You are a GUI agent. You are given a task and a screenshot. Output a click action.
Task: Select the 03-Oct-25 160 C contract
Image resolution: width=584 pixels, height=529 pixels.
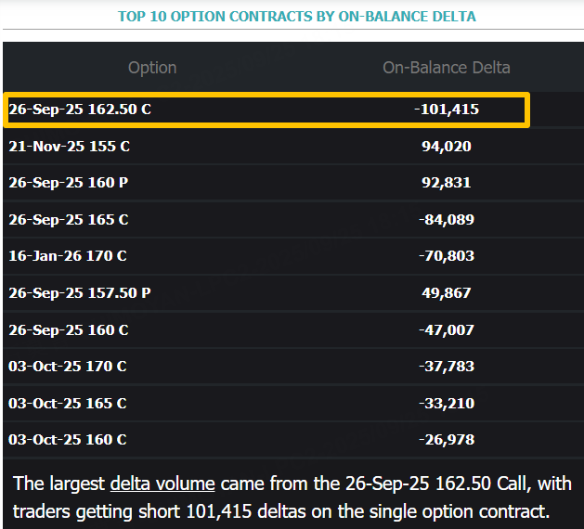(x=68, y=440)
